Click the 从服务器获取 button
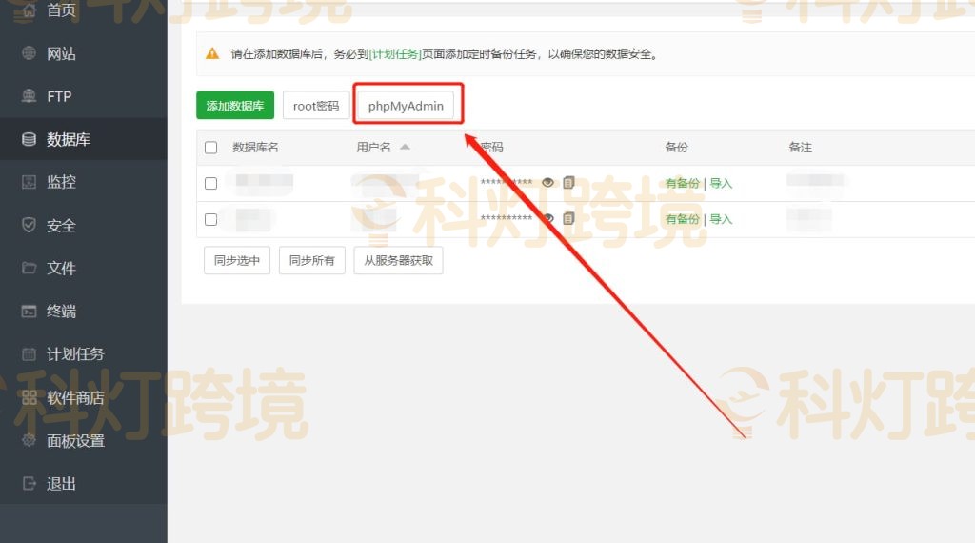This screenshot has height=543, width=975. [399, 260]
